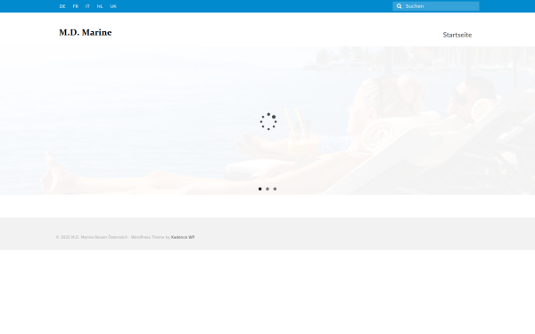Viewport: 535px width, 334px height.
Task: Open the Startseite menu item
Action: (x=457, y=35)
